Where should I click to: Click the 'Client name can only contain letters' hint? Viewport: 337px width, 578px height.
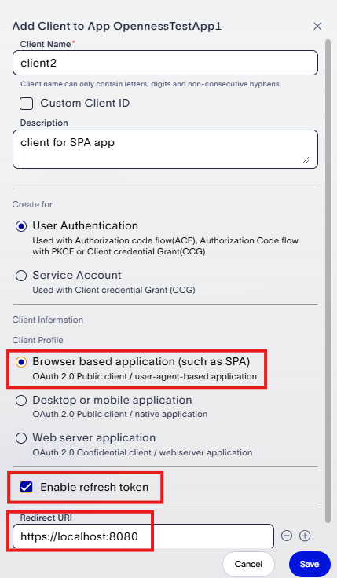point(150,84)
